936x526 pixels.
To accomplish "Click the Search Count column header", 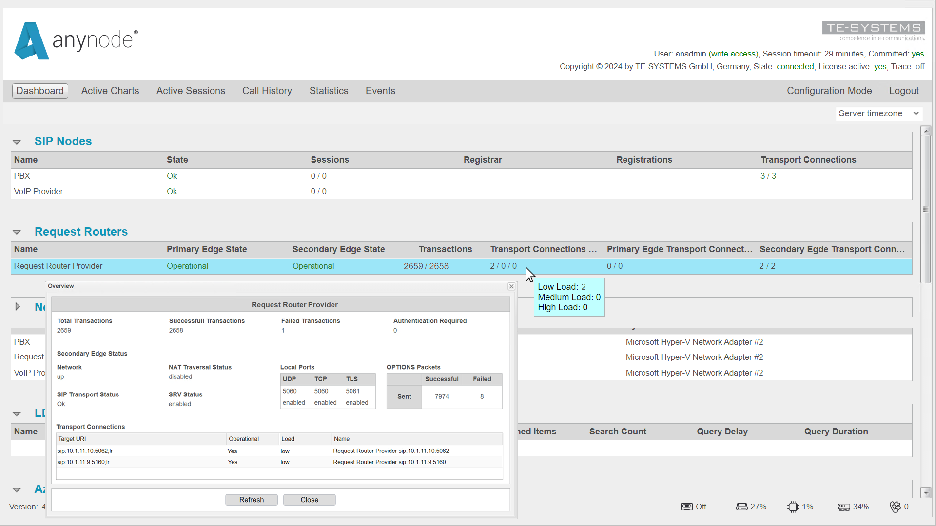I will [x=618, y=432].
